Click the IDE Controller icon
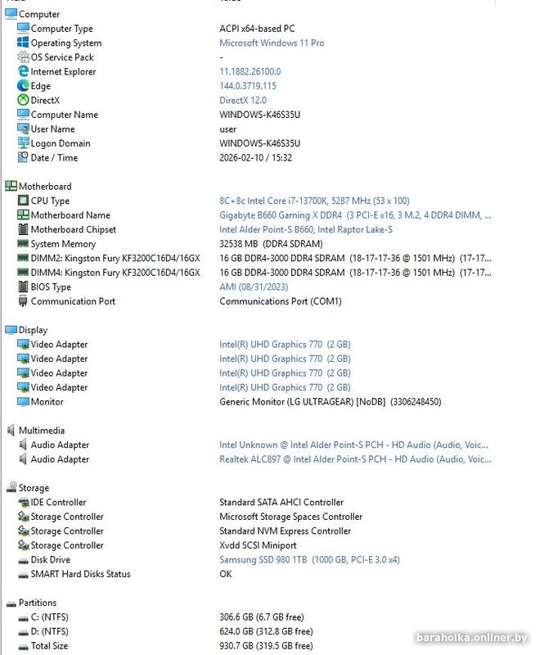544x655 pixels. click(x=23, y=502)
